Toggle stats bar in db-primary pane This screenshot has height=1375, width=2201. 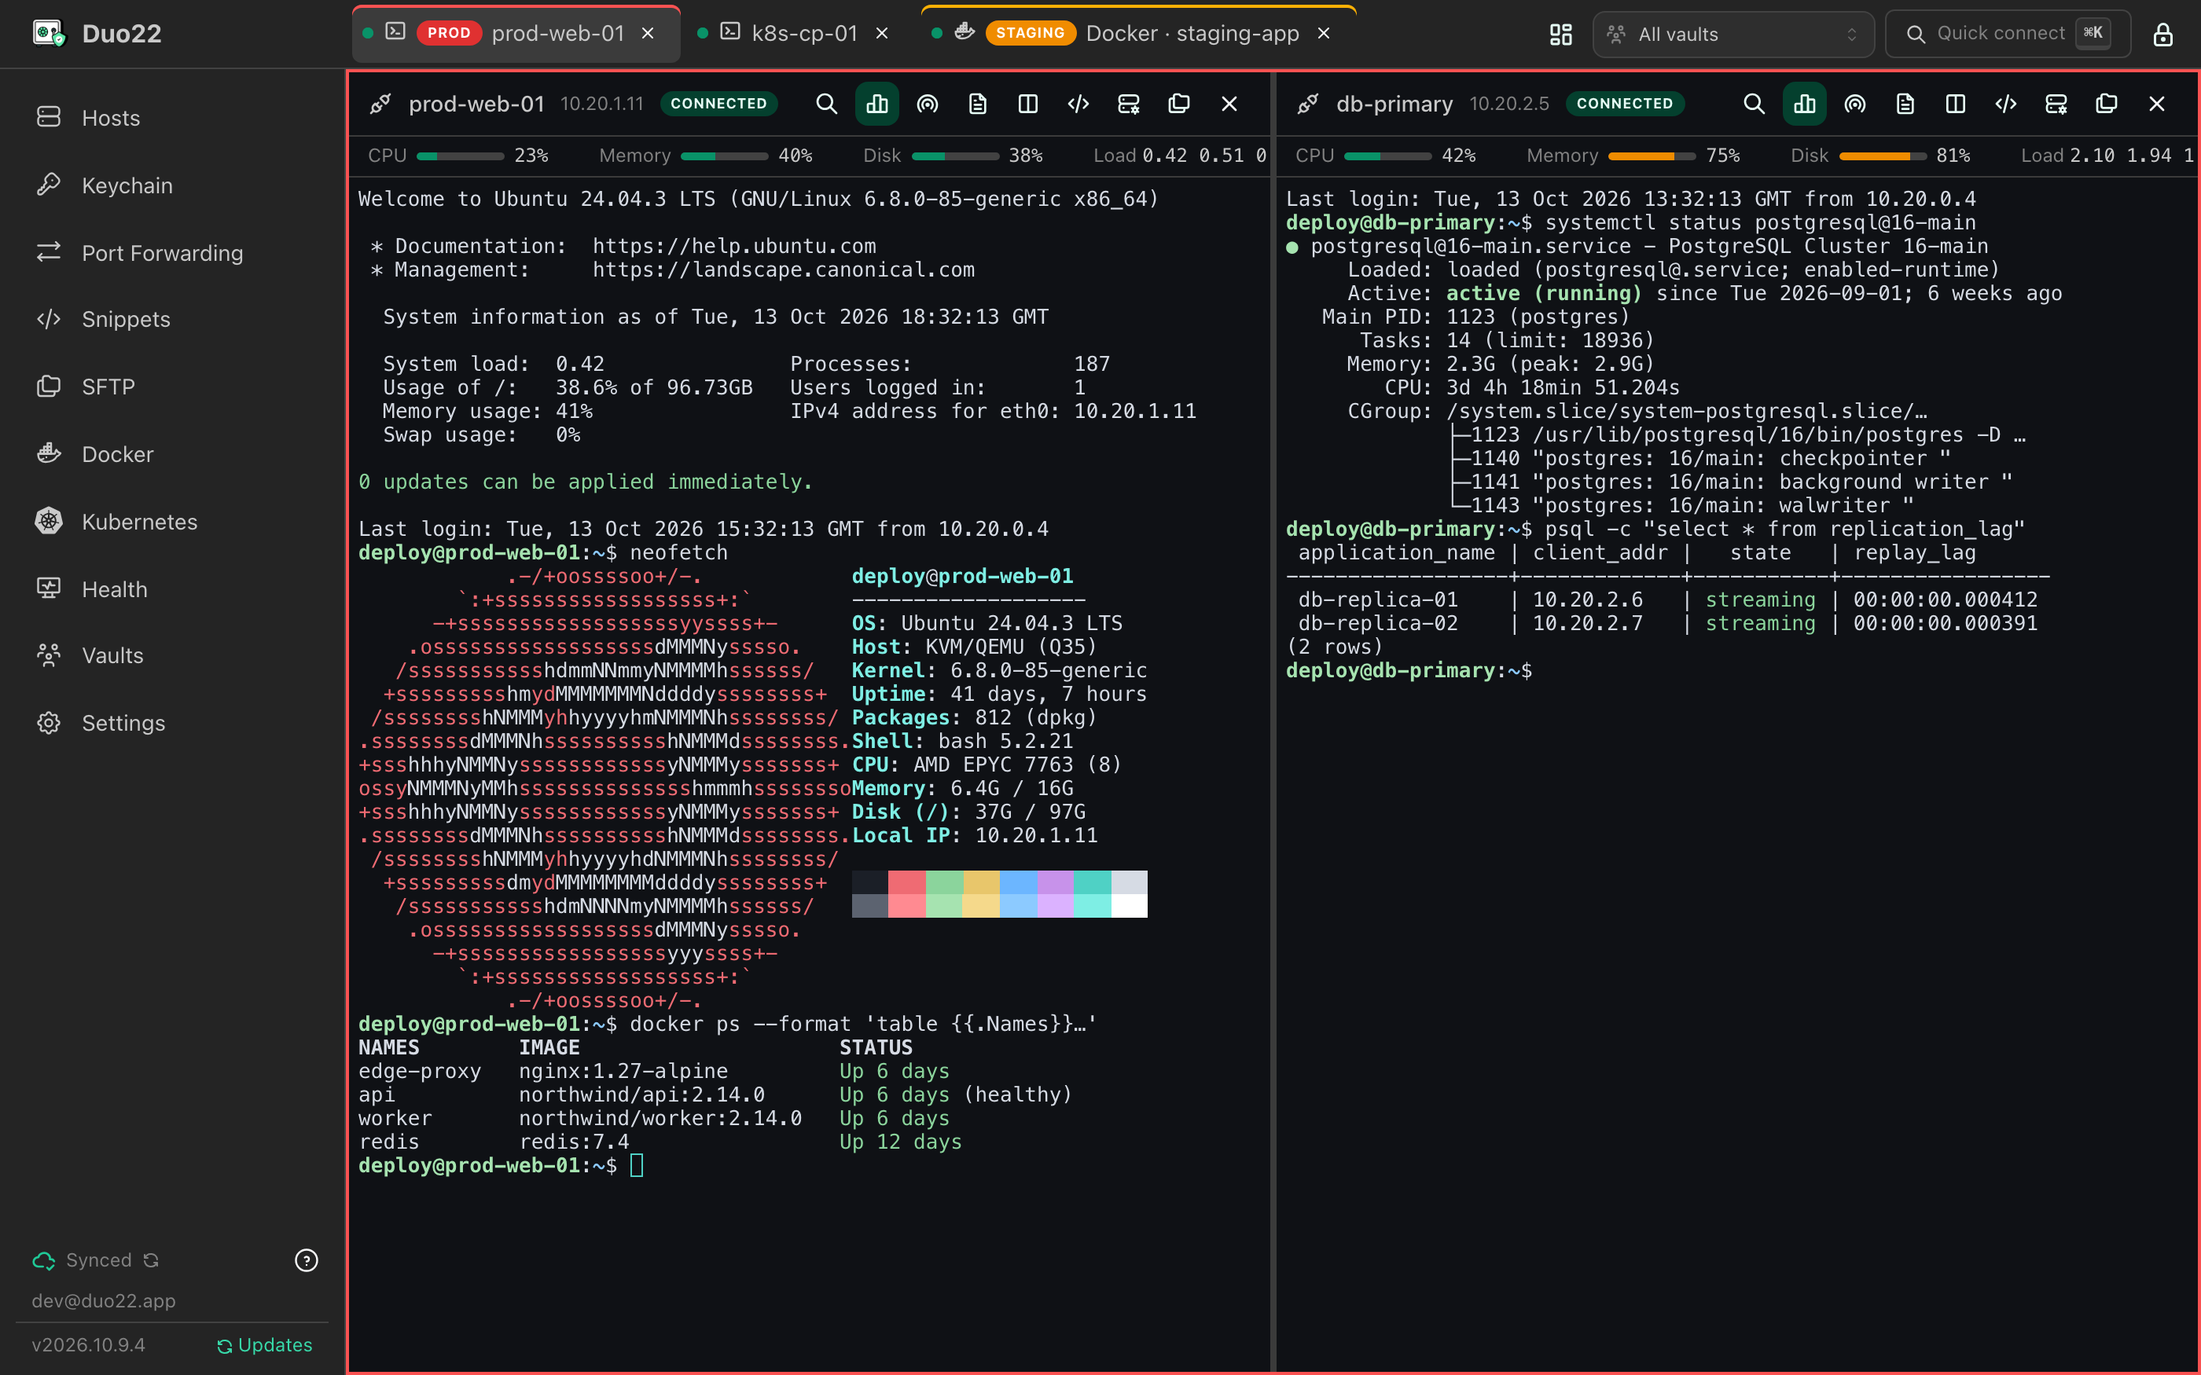[1805, 104]
